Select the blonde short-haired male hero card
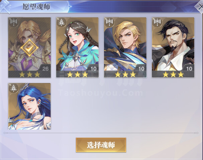The height and width of the screenshot is (160, 203). (125, 47)
